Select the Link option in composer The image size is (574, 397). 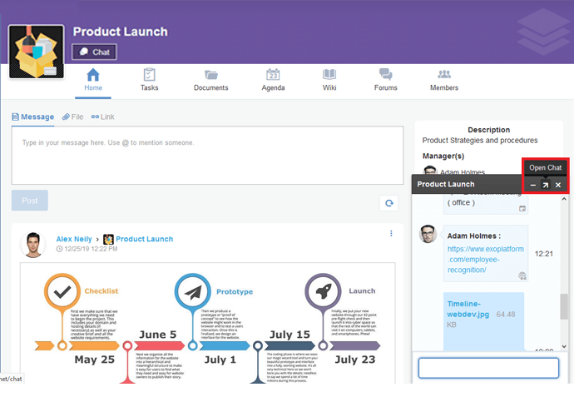pos(103,117)
